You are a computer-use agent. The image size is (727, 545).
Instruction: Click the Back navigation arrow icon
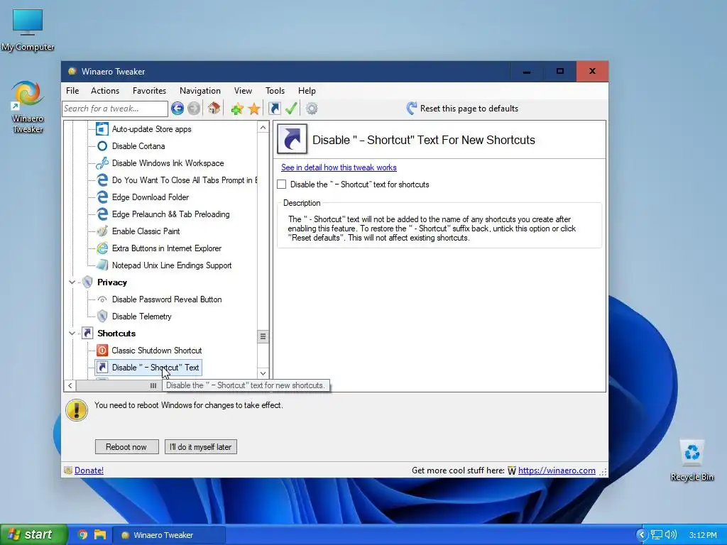tap(177, 109)
